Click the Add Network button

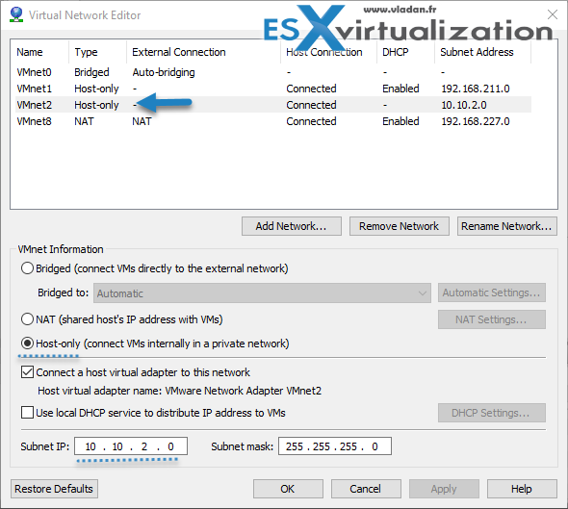292,226
